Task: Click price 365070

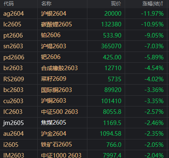Action: tap(111, 46)
